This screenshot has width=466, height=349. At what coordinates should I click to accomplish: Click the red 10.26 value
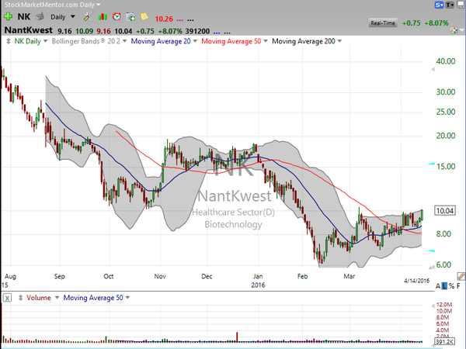[x=164, y=19]
